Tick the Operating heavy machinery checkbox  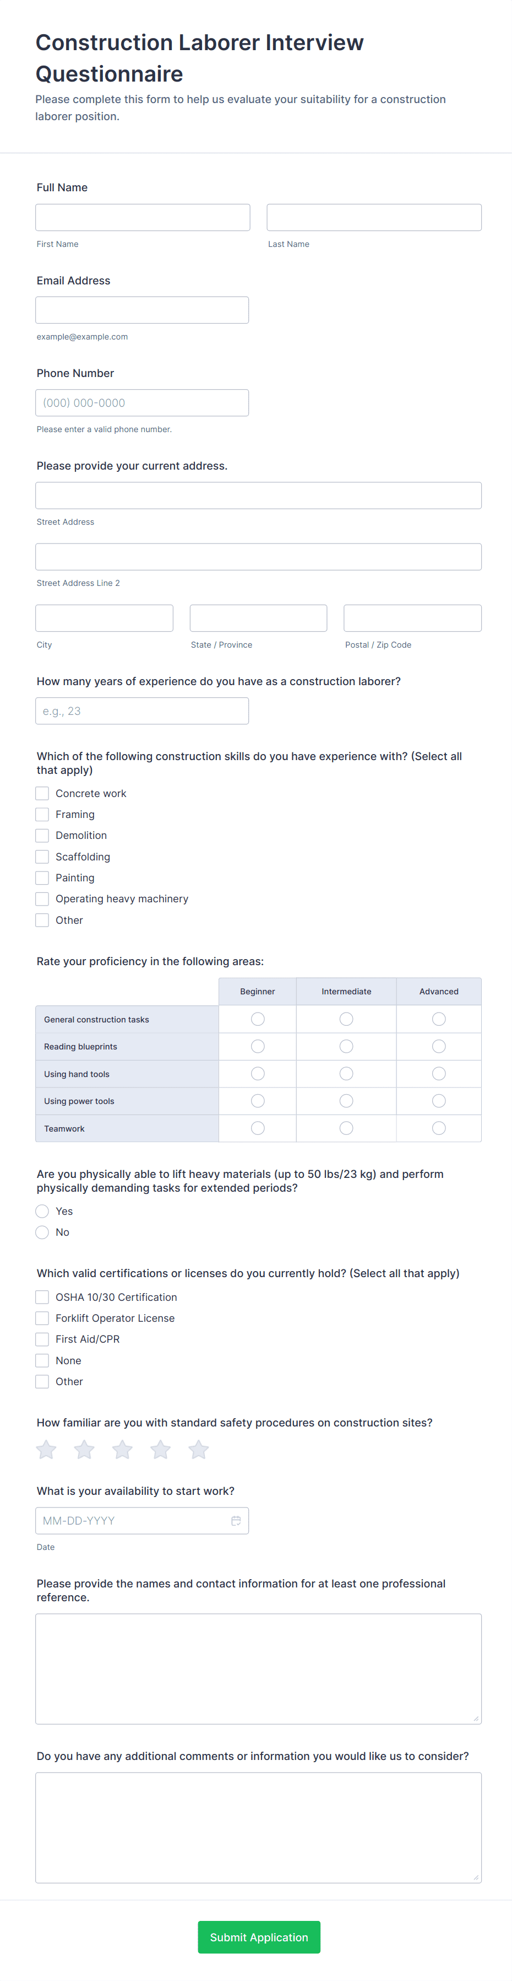coord(42,899)
